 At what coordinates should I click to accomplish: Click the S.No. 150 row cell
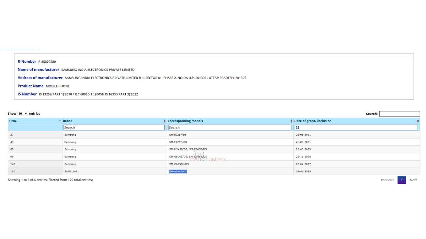point(12,171)
